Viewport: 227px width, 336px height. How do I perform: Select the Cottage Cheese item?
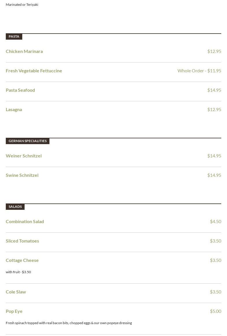click(22, 260)
